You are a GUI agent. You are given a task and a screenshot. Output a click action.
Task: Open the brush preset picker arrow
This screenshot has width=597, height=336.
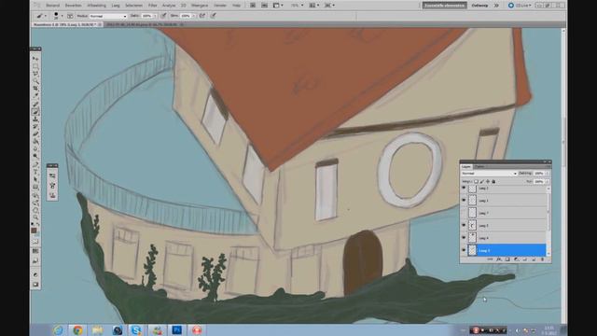coord(62,16)
